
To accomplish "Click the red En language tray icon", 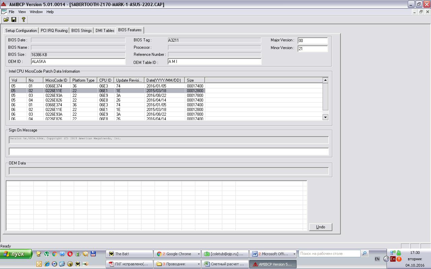I will click(x=393, y=259).
